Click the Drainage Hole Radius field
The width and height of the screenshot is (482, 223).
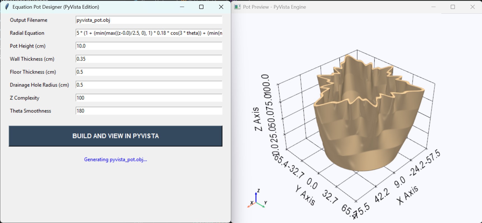coord(149,85)
